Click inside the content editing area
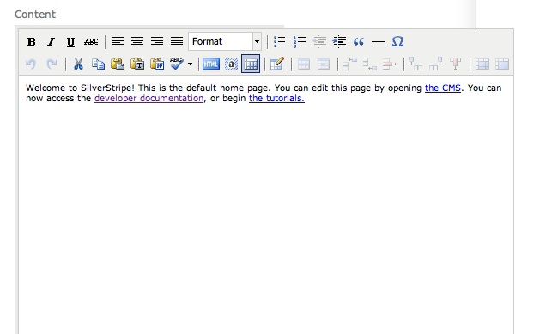Viewport: 546px width, 334px height. [266, 209]
